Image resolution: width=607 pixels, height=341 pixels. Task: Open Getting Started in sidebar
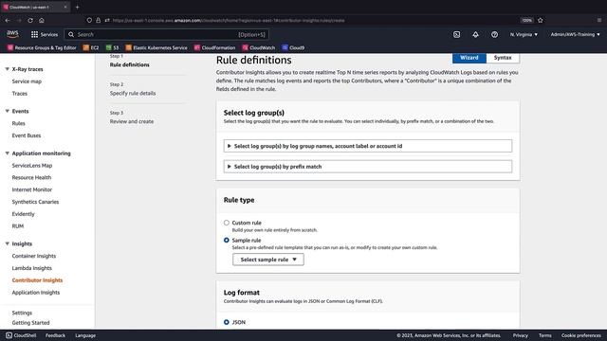coord(30,323)
